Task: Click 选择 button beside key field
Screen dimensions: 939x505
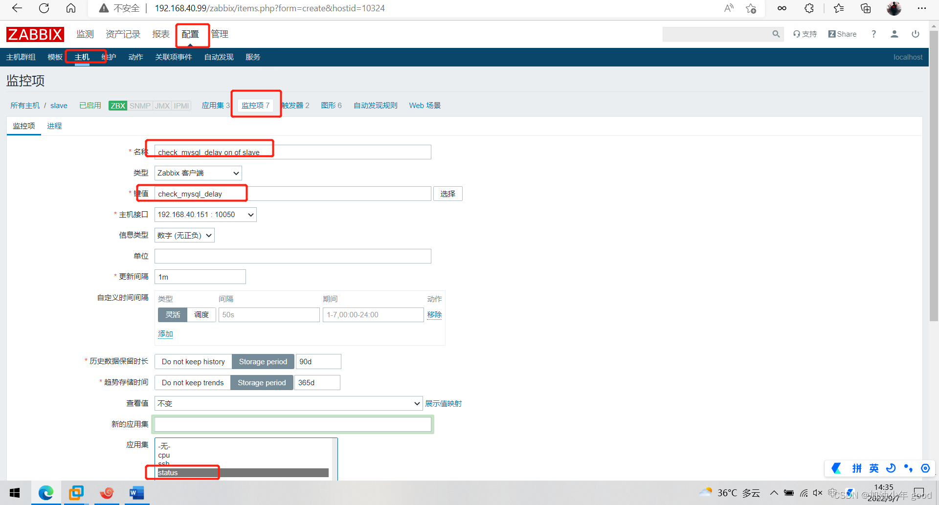Action: click(447, 194)
